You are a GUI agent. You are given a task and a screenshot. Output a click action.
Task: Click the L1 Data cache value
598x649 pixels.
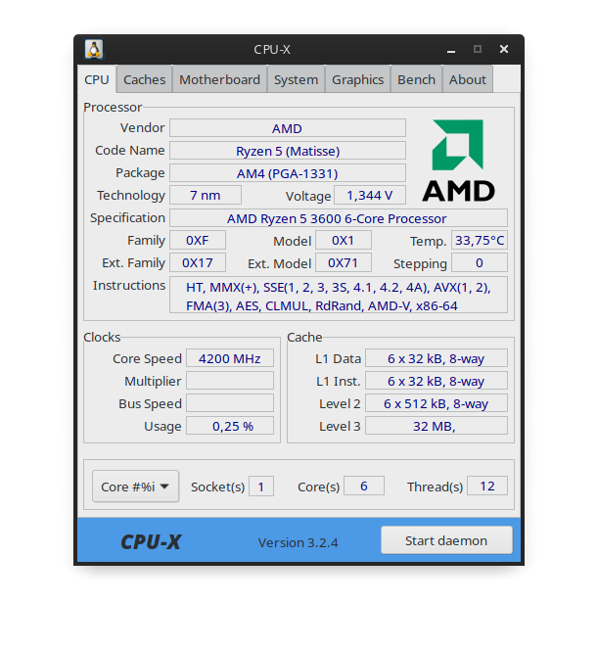click(437, 358)
